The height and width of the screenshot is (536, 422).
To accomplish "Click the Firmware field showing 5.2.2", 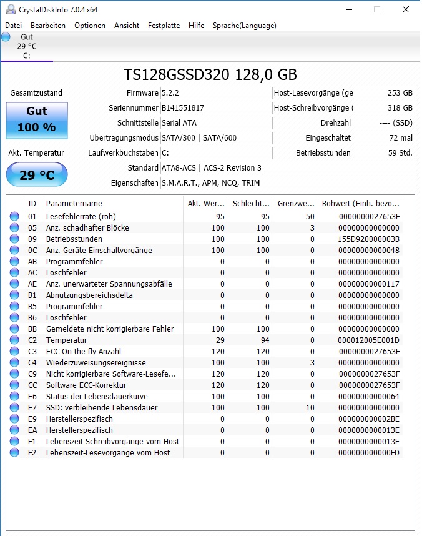I will 217,93.
